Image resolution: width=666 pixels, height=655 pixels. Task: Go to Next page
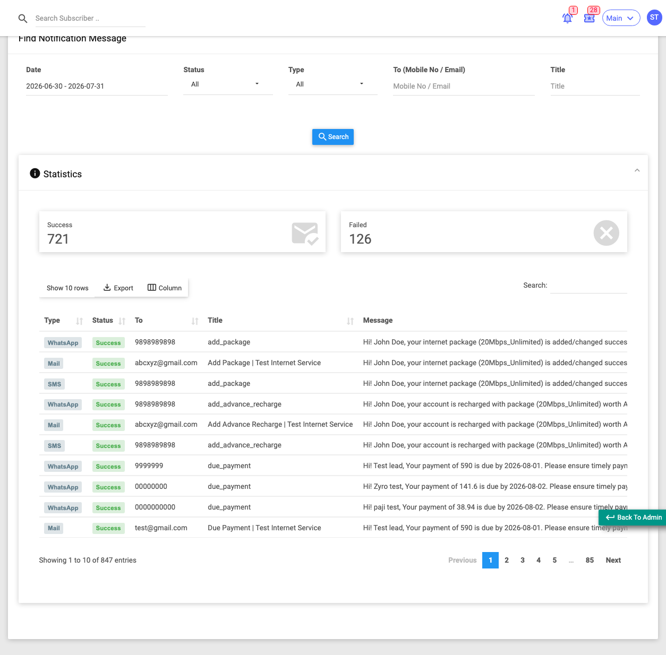(x=613, y=561)
